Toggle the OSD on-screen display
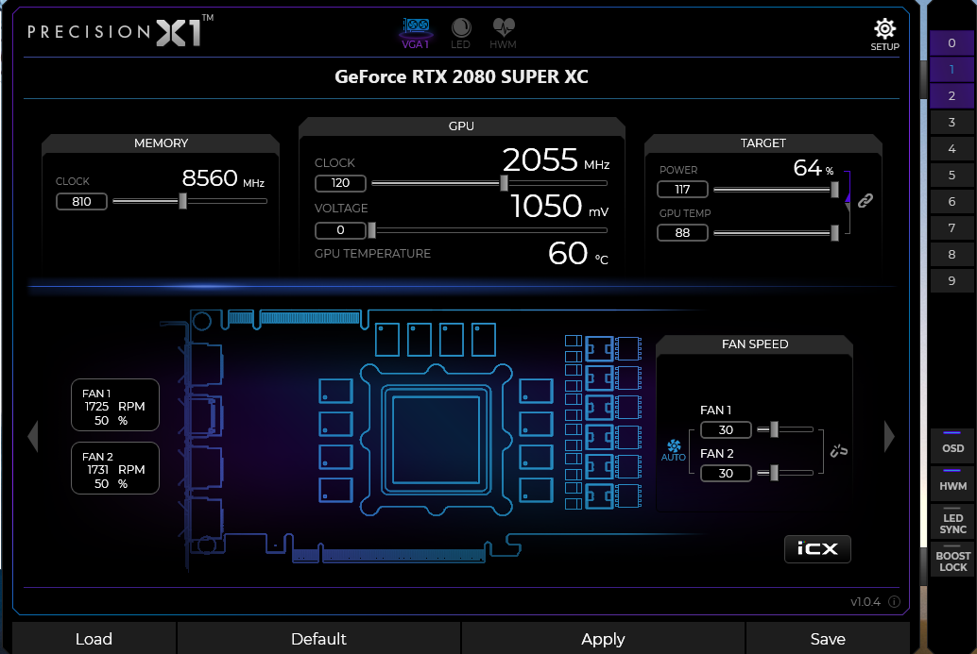The height and width of the screenshot is (654, 977). point(952,446)
